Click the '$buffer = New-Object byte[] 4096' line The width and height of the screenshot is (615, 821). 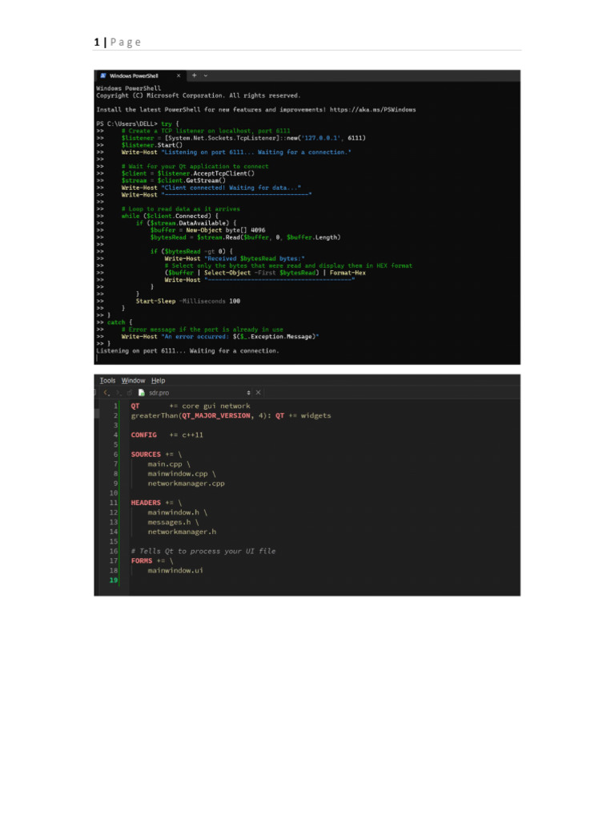(x=207, y=230)
